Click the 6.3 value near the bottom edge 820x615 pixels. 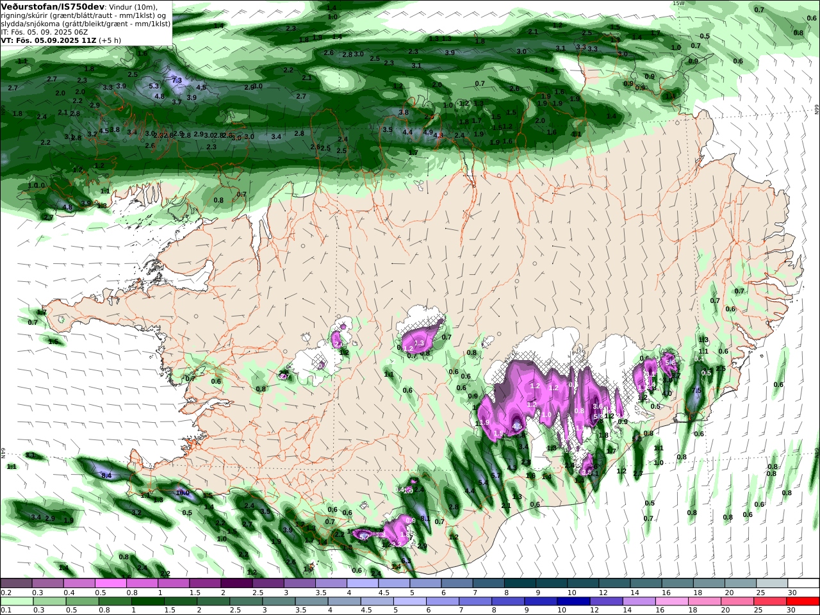[x=406, y=561]
